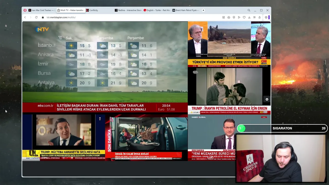Screen dimensions: 329x185
Task: Click the webcam streamer overlay
Action: click(281, 158)
